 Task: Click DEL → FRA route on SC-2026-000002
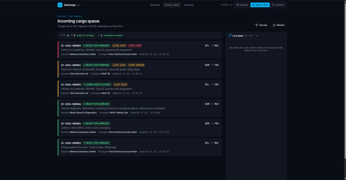coord(212,84)
